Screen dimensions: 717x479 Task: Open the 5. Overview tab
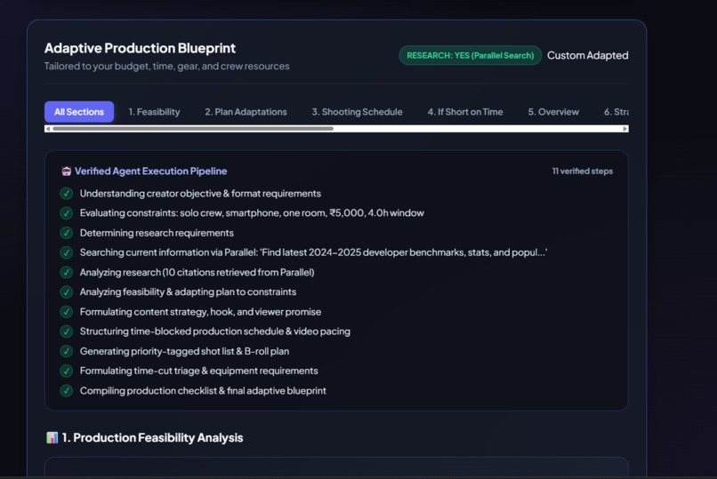[x=553, y=112]
